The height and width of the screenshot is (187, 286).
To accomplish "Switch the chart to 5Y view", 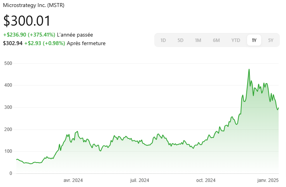I will (271, 40).
